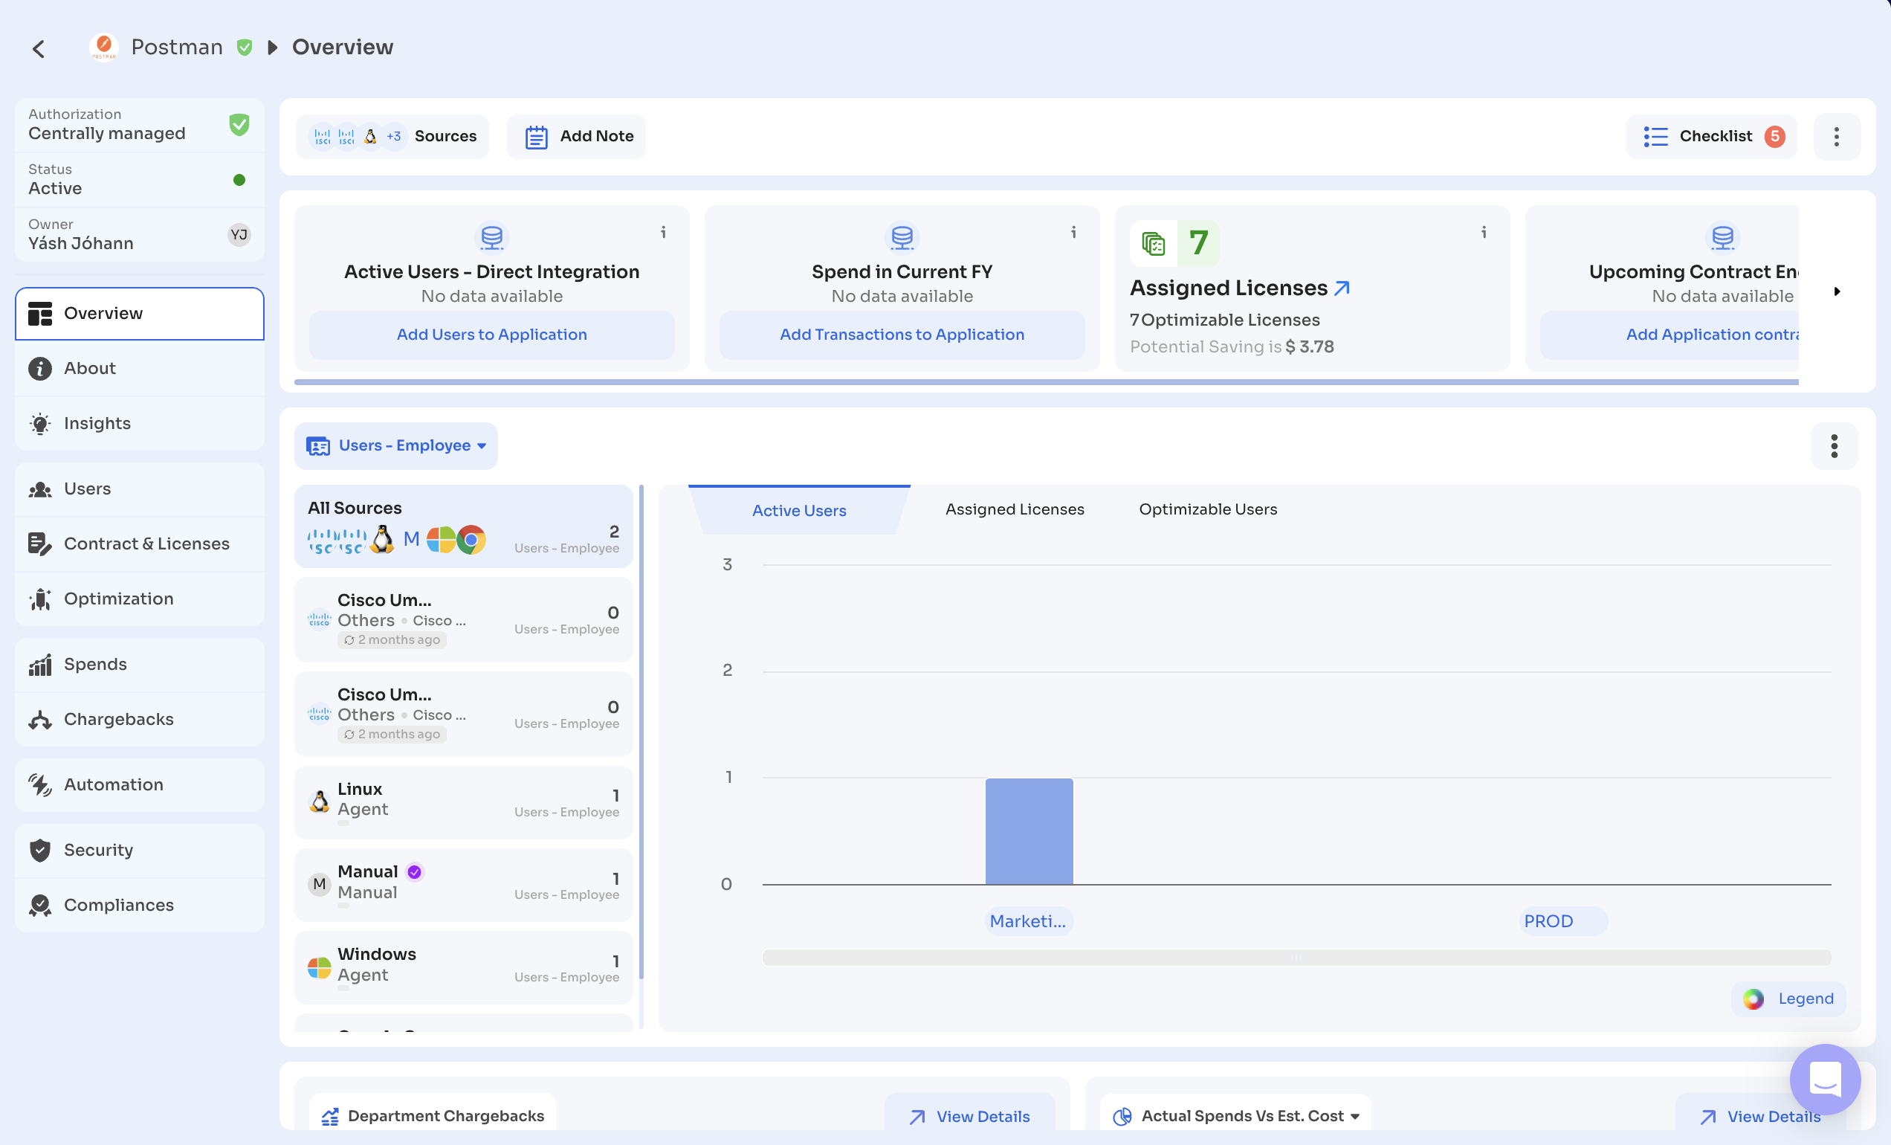Image resolution: width=1891 pixels, height=1145 pixels.
Task: Click the Chrome icon in All Sources
Action: coord(471,541)
